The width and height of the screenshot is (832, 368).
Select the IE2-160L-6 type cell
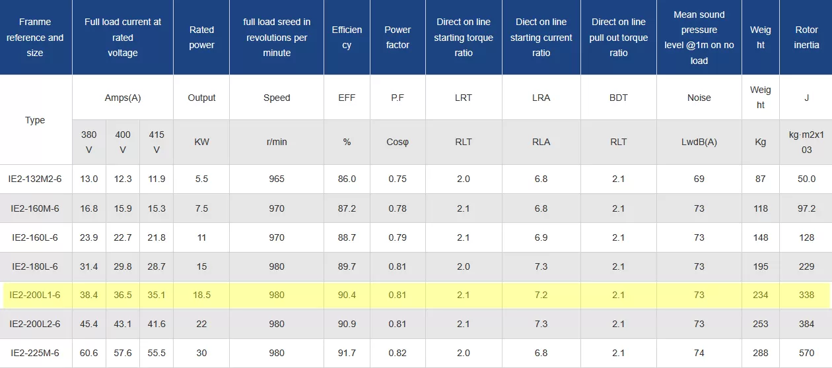35,237
